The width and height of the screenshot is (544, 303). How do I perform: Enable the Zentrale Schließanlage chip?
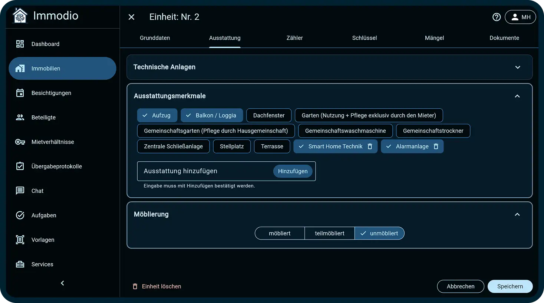[x=173, y=146]
